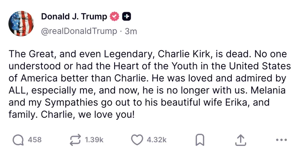Open the three-dot more options menu
The width and height of the screenshot is (299, 158).
pos(282,140)
